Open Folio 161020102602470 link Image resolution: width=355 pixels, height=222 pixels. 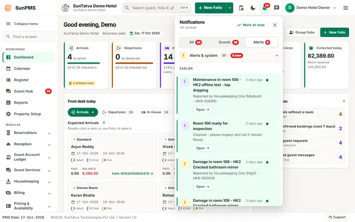point(133,174)
